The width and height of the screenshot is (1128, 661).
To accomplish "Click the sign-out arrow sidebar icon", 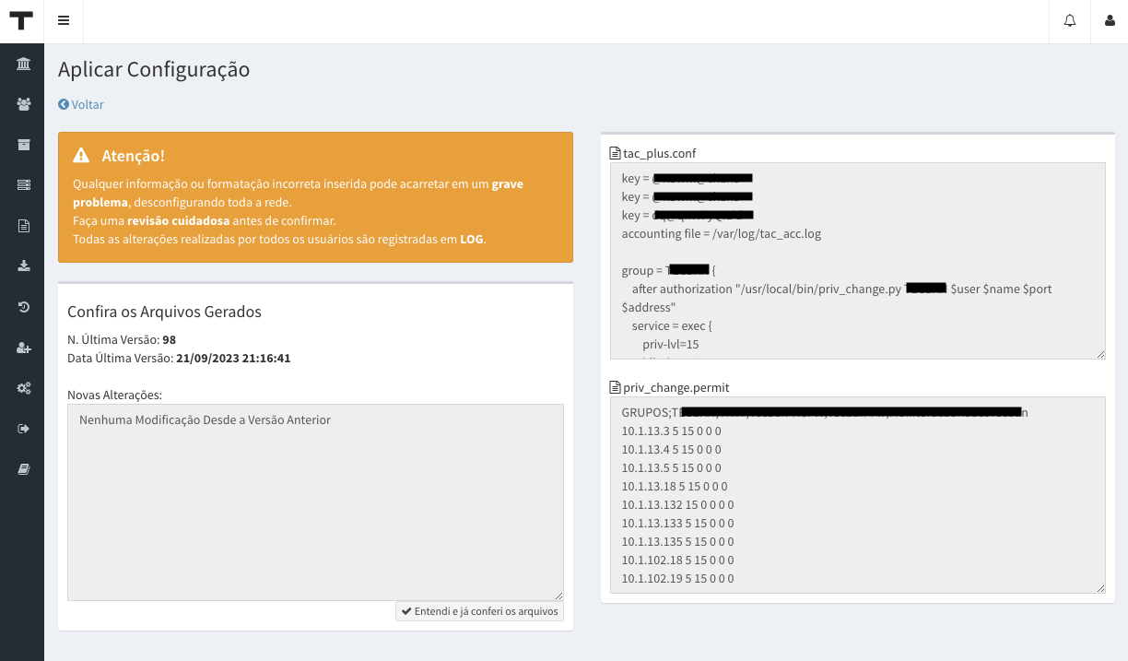I will click(x=23, y=429).
